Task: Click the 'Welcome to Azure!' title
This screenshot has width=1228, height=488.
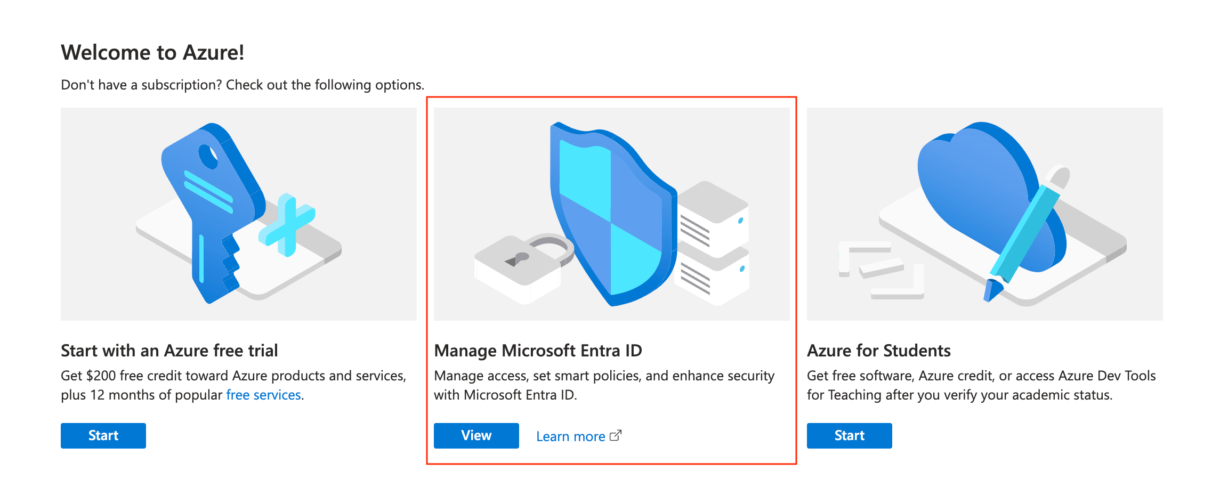Action: point(152,53)
